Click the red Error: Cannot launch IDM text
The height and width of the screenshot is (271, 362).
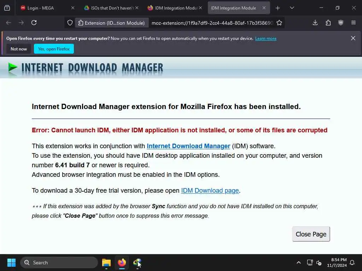[180, 130]
